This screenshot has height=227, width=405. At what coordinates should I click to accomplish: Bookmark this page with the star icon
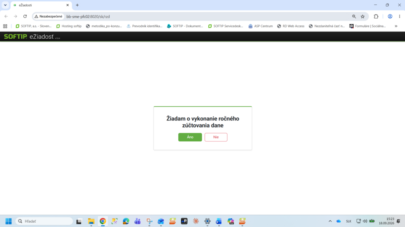coord(363,16)
